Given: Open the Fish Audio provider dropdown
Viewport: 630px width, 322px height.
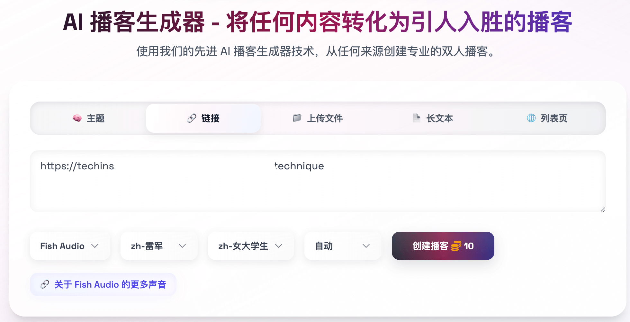Looking at the screenshot, I should point(70,246).
